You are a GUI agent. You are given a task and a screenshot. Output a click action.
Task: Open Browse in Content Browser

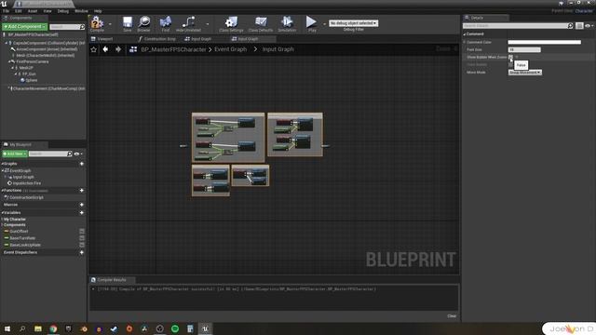[144, 23]
